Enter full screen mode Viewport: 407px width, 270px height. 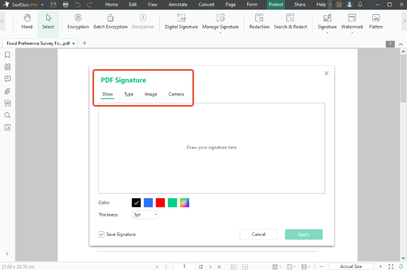[391, 266]
